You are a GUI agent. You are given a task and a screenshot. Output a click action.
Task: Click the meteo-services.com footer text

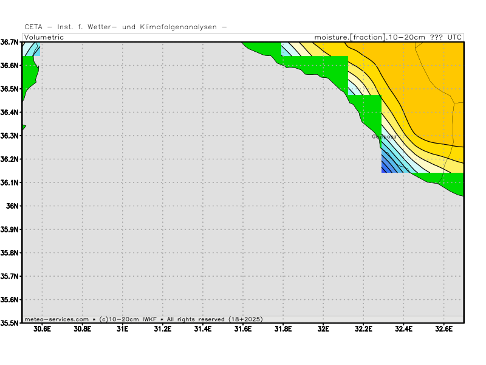point(56,319)
